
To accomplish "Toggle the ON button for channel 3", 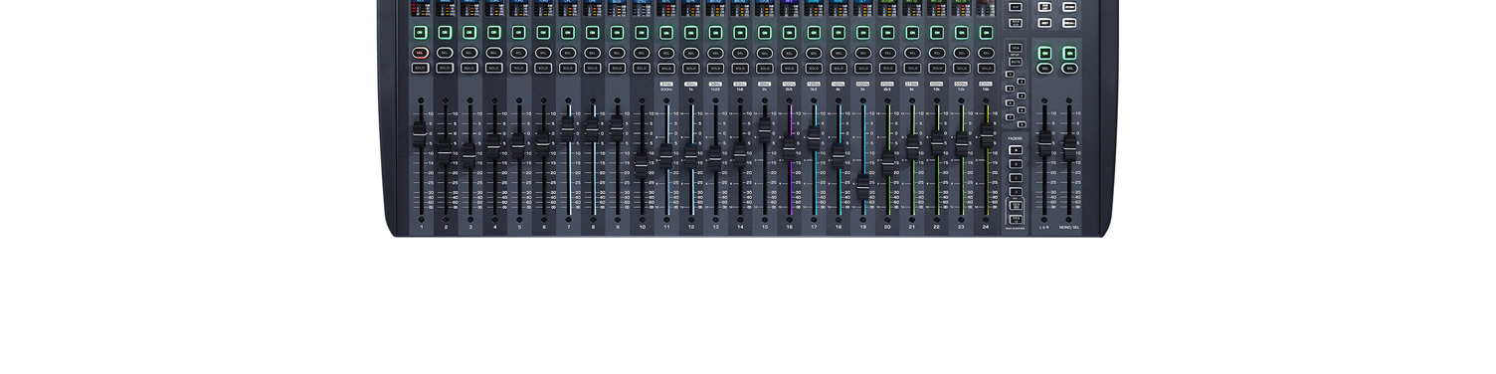I will point(469,33).
